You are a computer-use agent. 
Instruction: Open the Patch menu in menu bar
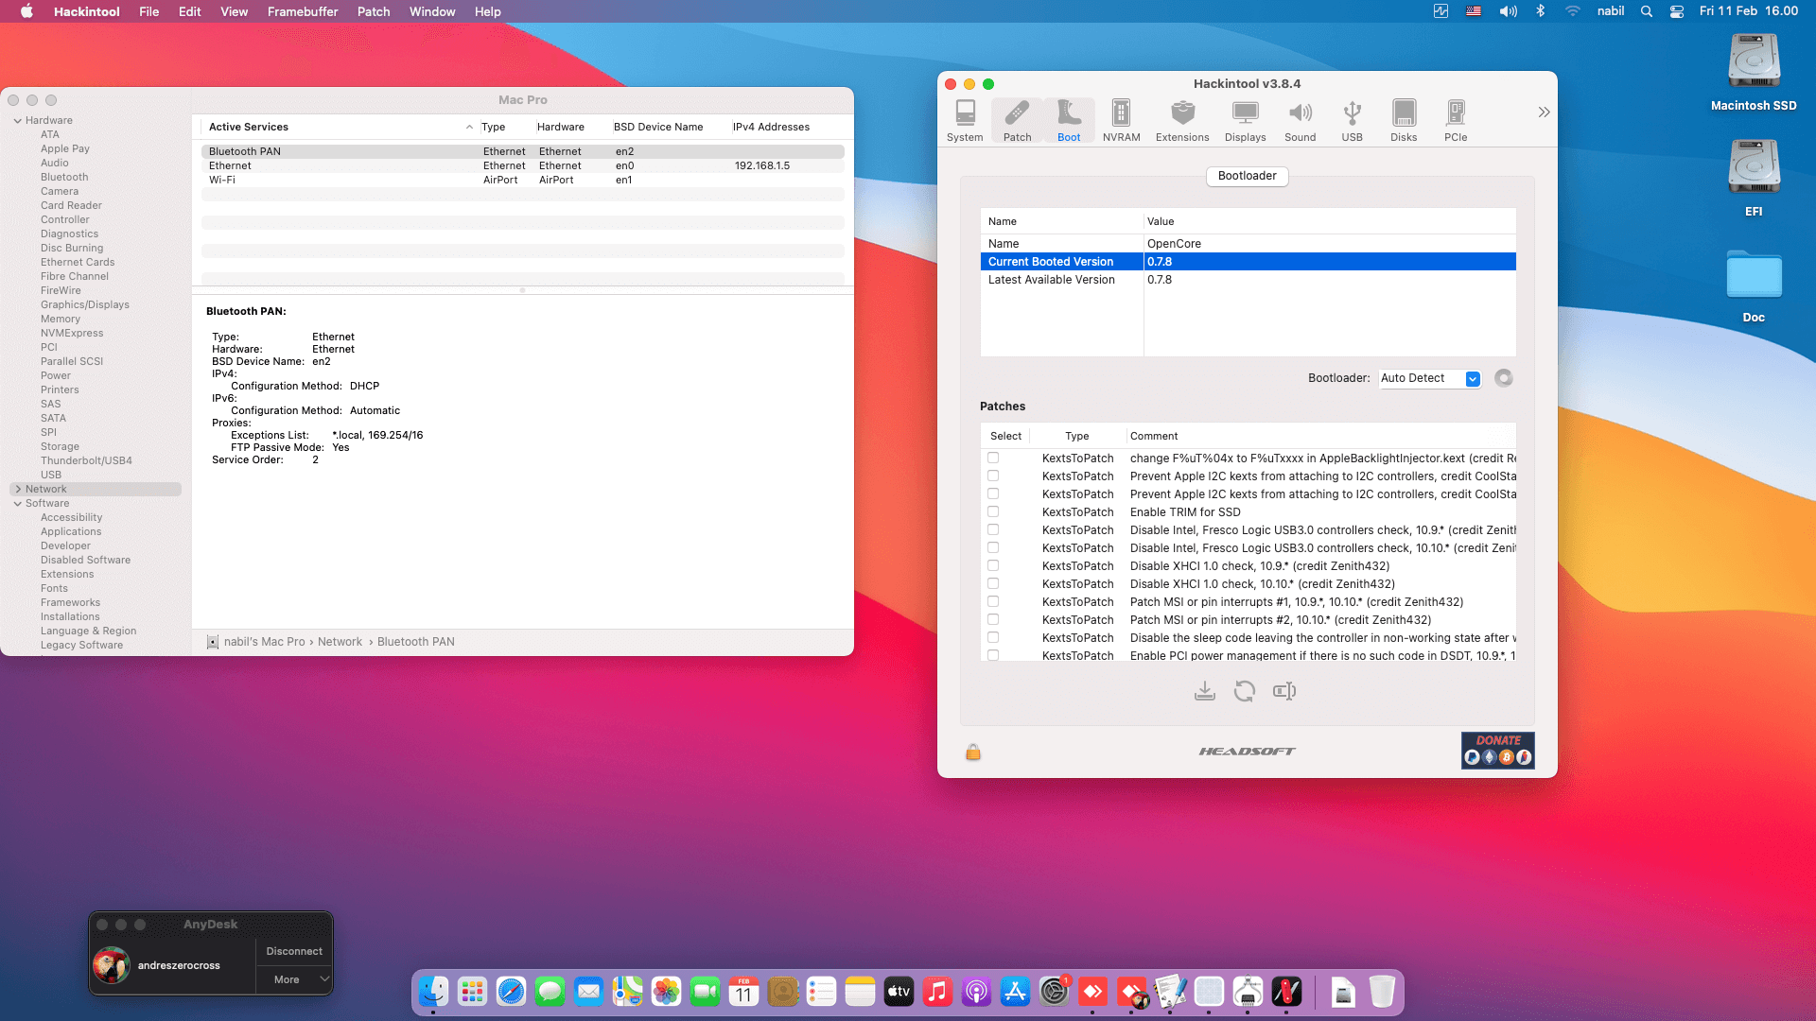[374, 11]
